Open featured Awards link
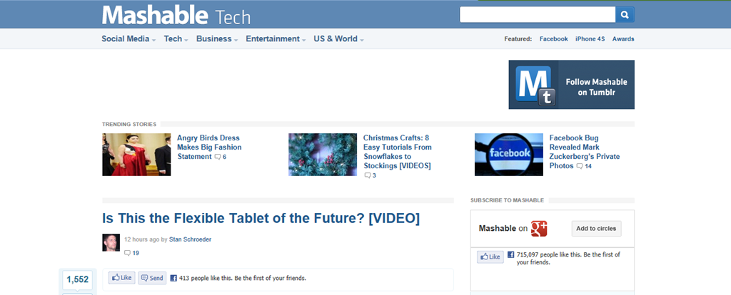Image resolution: width=731 pixels, height=295 pixels. [x=623, y=39]
